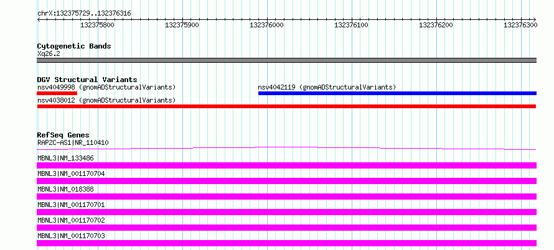Click the gray Xq26.2 cytogenetic band bar
This screenshot has width=554, height=250.
click(x=286, y=60)
